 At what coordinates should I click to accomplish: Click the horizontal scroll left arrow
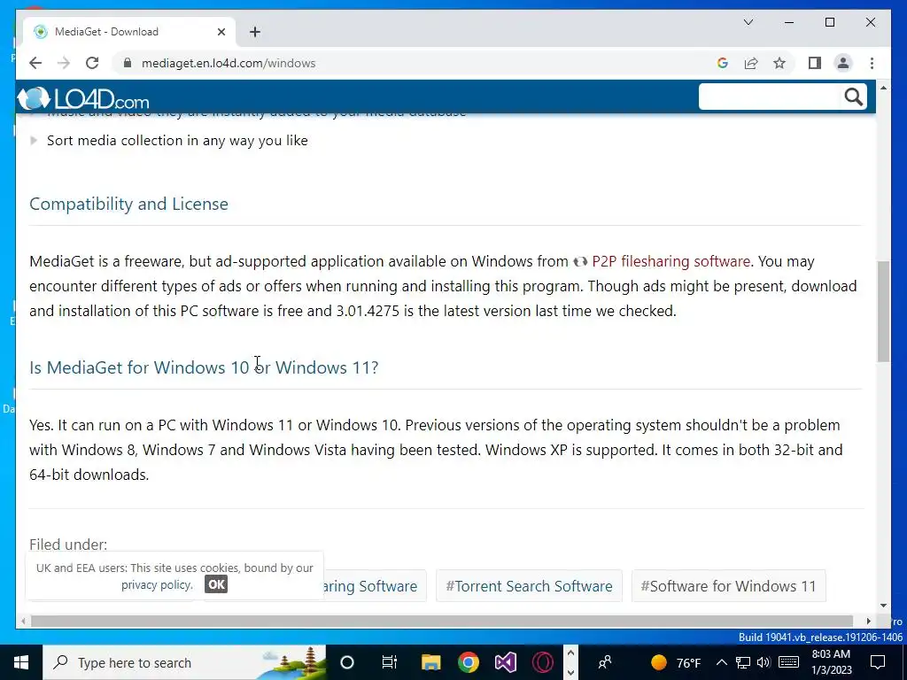tap(23, 621)
